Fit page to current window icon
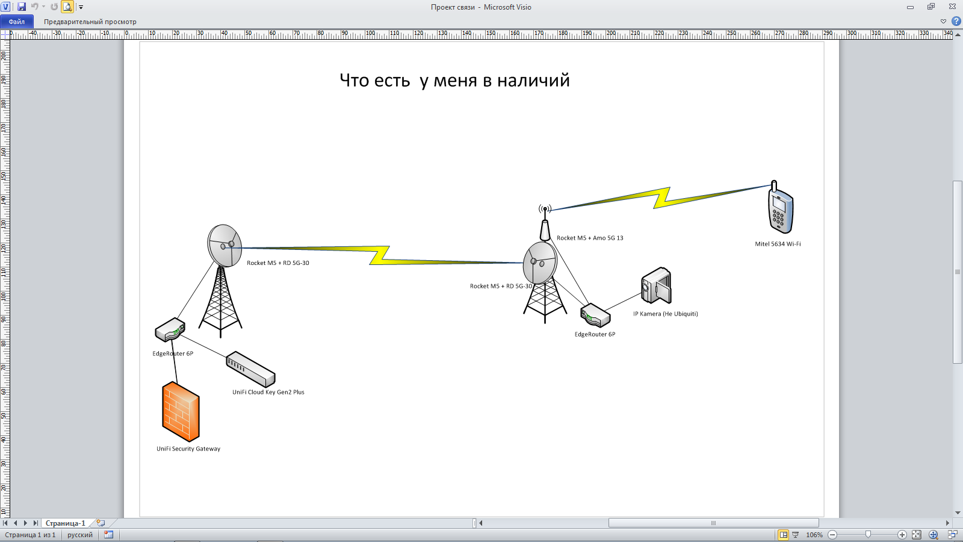This screenshot has width=963, height=542. pyautogui.click(x=917, y=535)
